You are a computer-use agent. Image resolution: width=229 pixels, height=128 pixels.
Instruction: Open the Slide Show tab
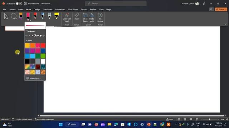pyautogui.click(x=73, y=10)
